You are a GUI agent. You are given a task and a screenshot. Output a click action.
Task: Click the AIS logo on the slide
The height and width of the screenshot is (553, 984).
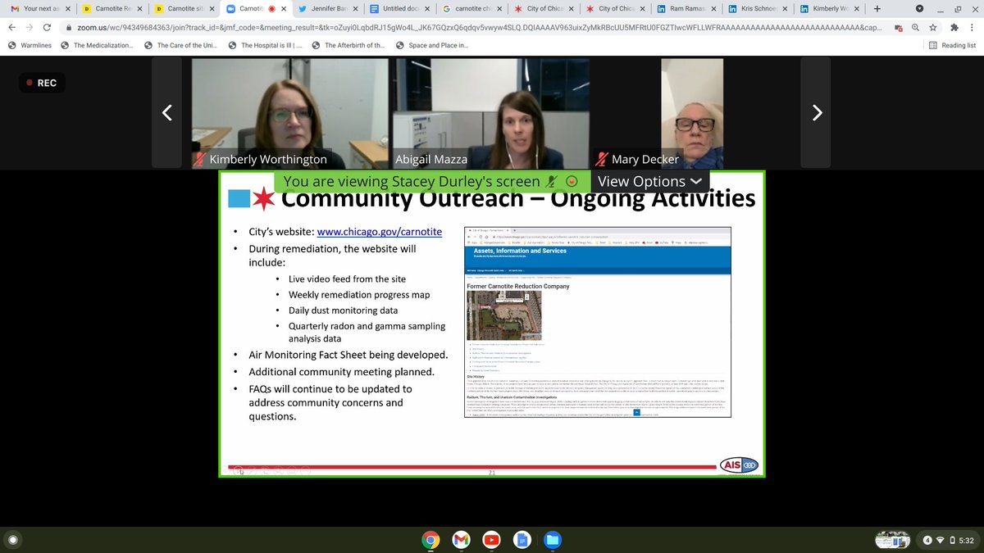(739, 465)
